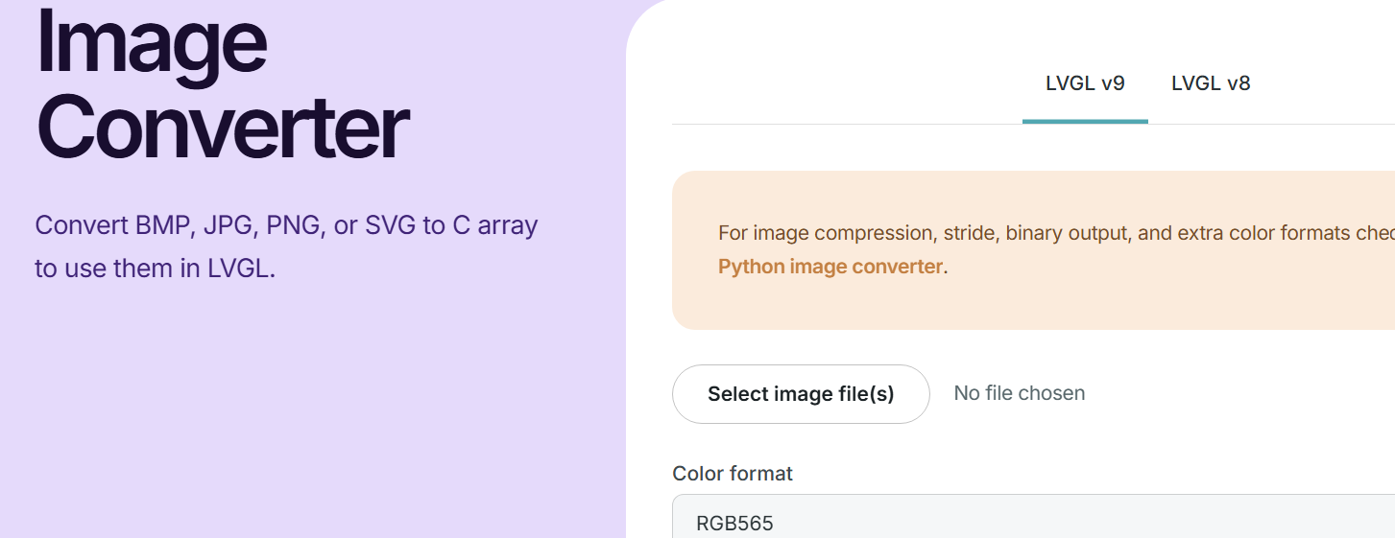The image size is (1395, 538).
Task: Click the Convert BMP, JPG, PNG line
Action: click(286, 225)
